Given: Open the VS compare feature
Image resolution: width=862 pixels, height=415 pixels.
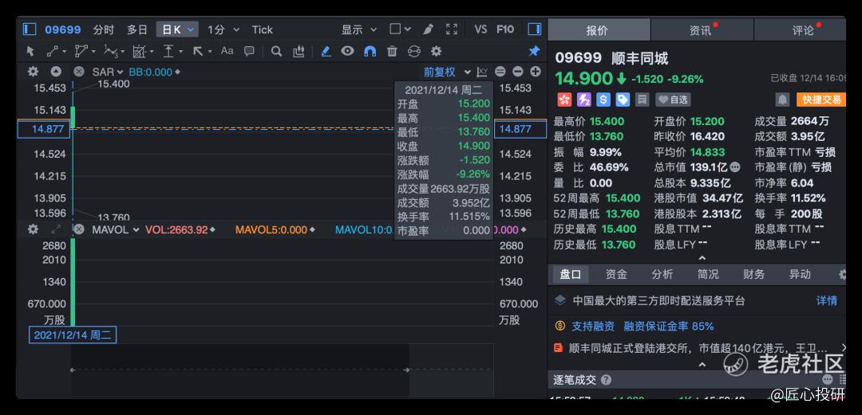Looking at the screenshot, I should 480,29.
